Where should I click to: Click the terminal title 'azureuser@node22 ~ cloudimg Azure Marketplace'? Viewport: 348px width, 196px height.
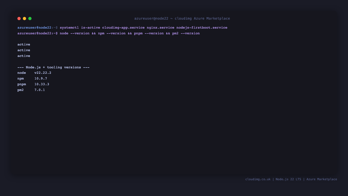pyautogui.click(x=182, y=19)
